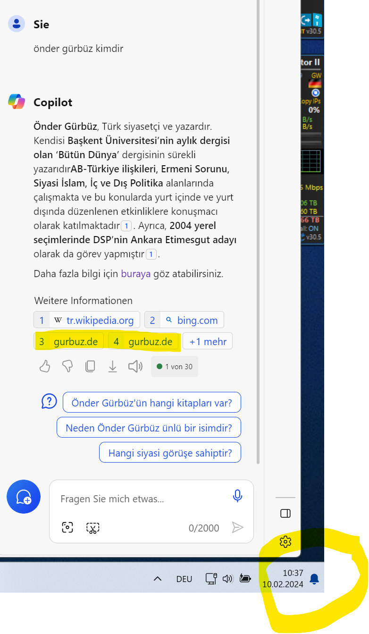This screenshot has width=369, height=634.
Task: Click the Copilot logo icon
Action: 17,101
